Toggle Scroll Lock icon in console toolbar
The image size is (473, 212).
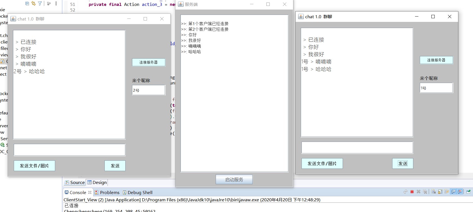440,192
